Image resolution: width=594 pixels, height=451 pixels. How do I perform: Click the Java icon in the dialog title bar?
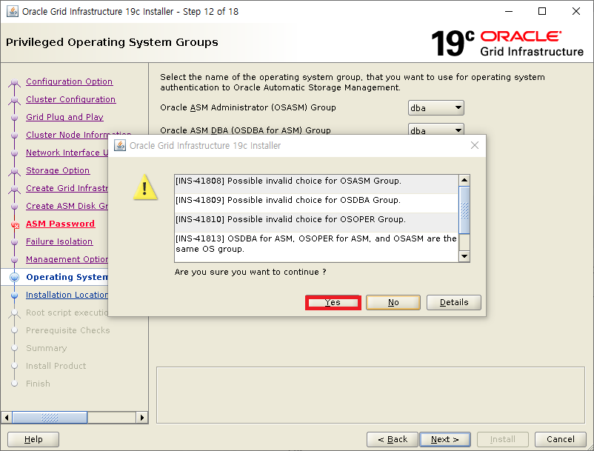tap(120, 145)
